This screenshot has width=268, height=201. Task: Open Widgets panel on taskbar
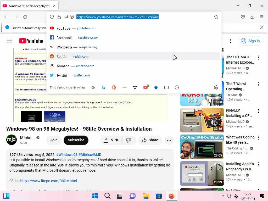point(6,196)
